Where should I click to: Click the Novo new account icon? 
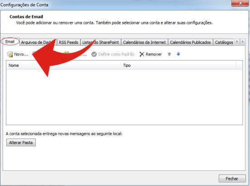(x=10, y=54)
